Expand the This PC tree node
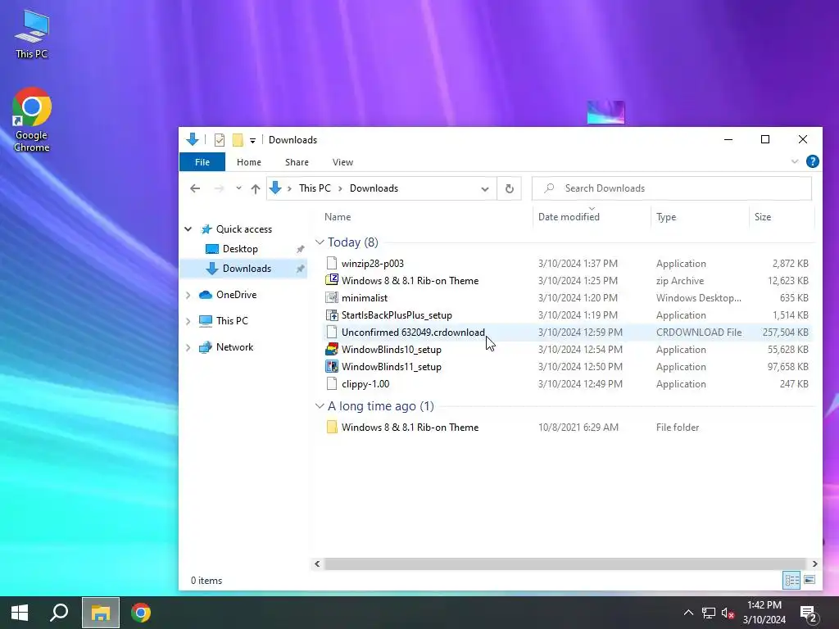The image size is (839, 629). pos(188,321)
